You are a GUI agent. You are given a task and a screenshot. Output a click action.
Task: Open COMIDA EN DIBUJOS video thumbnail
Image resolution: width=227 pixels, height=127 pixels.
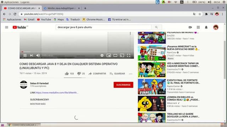tap(152, 103)
